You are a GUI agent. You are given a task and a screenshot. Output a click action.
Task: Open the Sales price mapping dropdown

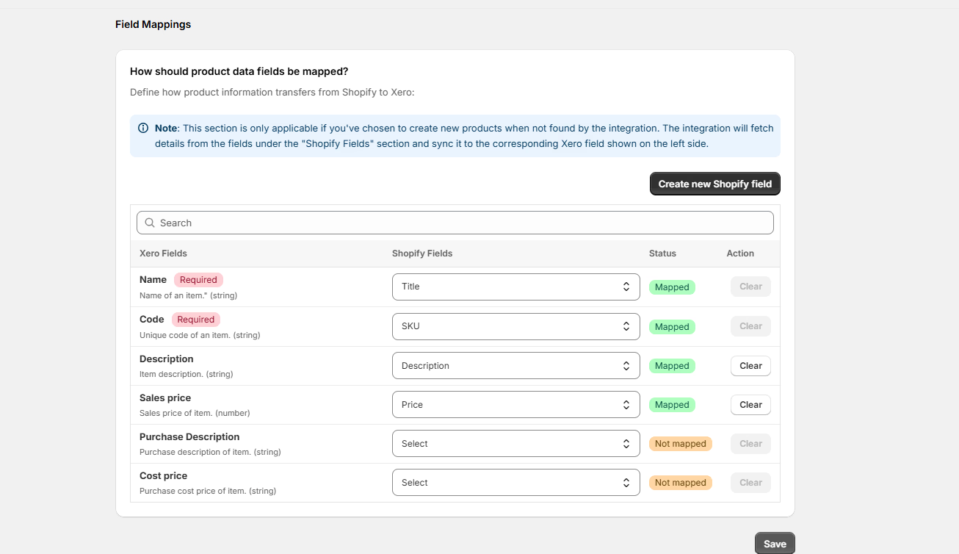point(515,405)
